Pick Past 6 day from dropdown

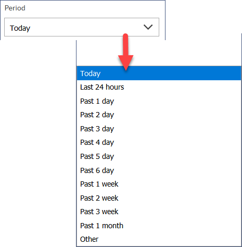point(159,170)
